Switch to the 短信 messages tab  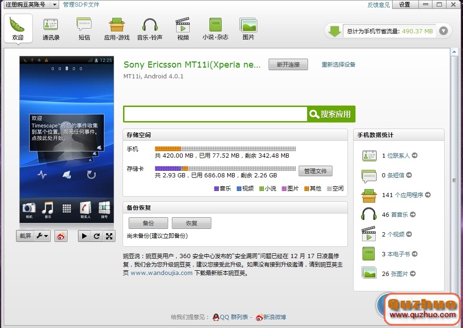click(x=84, y=29)
